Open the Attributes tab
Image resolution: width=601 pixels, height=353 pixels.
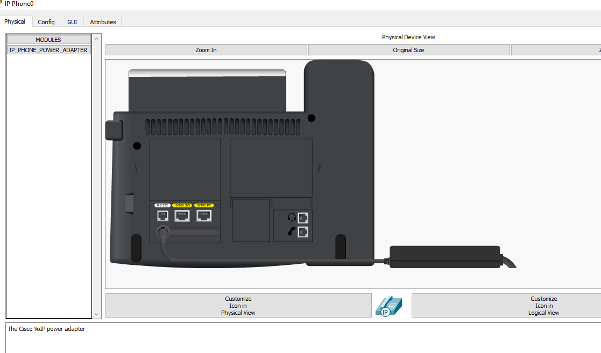tap(103, 22)
